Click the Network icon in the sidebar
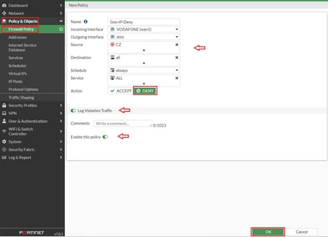 click(4, 13)
